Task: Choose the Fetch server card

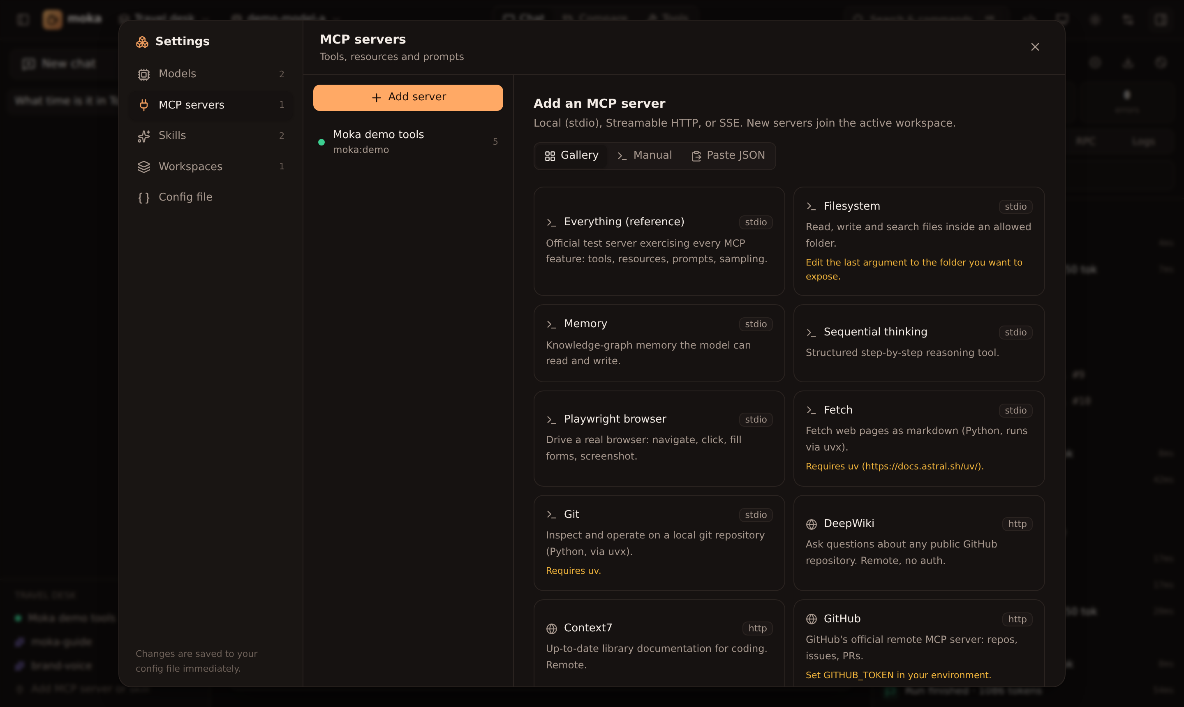Action: pos(918,438)
